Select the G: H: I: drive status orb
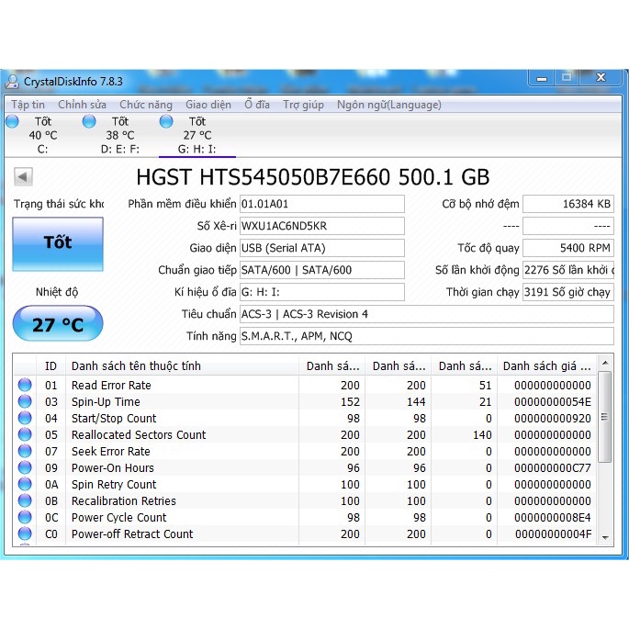Image resolution: width=629 pixels, height=629 pixels. 166,121
